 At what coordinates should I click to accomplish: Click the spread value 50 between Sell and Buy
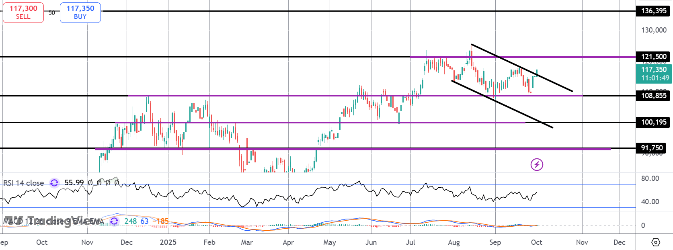point(52,13)
